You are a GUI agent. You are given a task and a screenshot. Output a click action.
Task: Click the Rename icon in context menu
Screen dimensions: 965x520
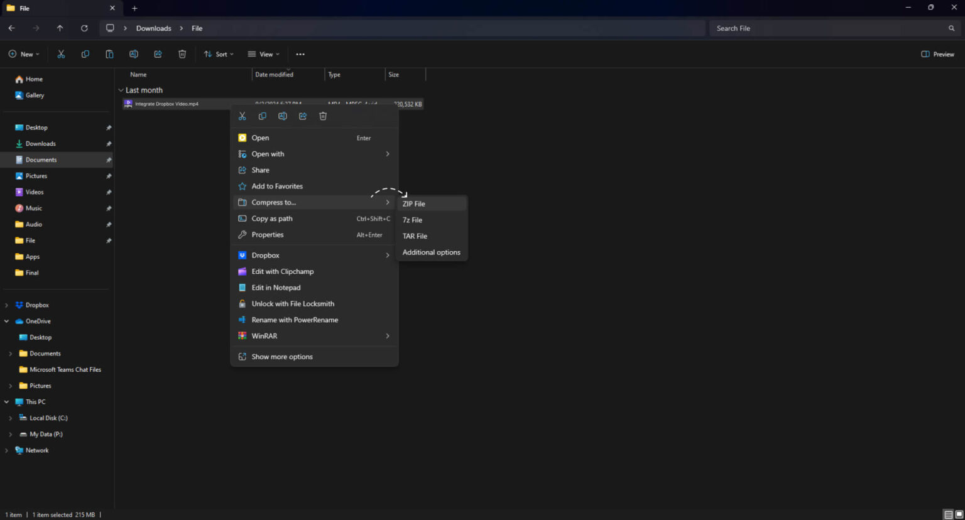(283, 116)
